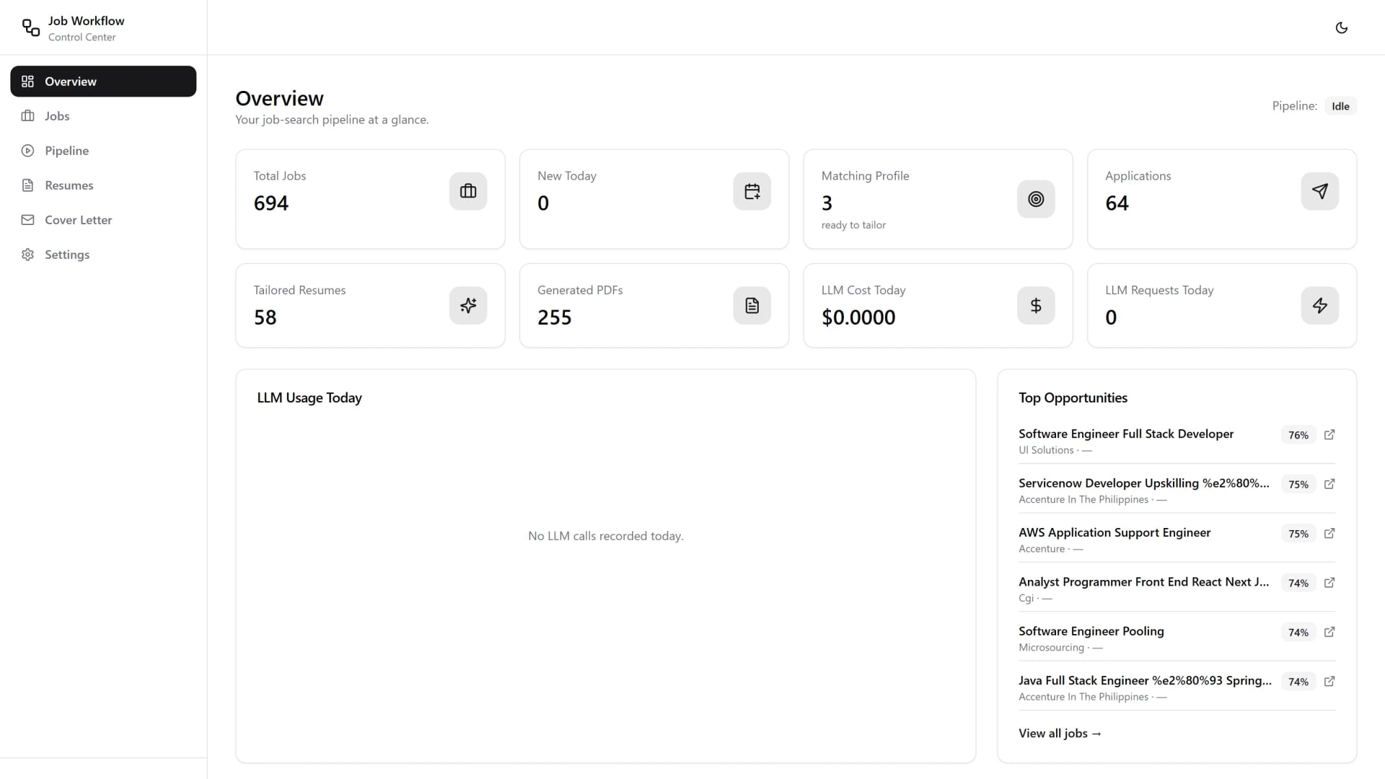Click the briefcase icon in Total Jobs card
The image size is (1385, 779).
(x=468, y=191)
